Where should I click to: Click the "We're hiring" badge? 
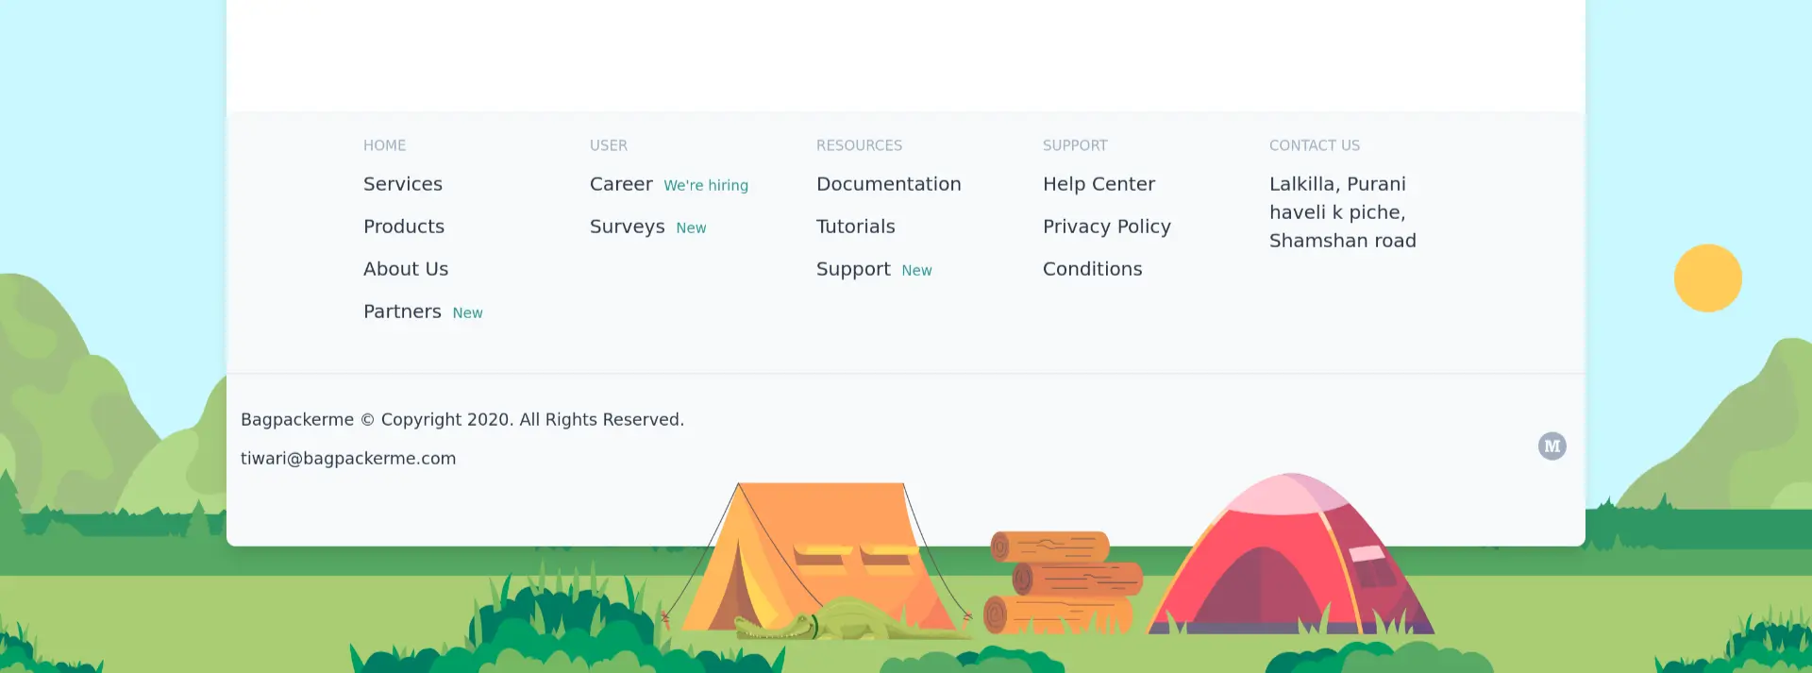tap(706, 186)
